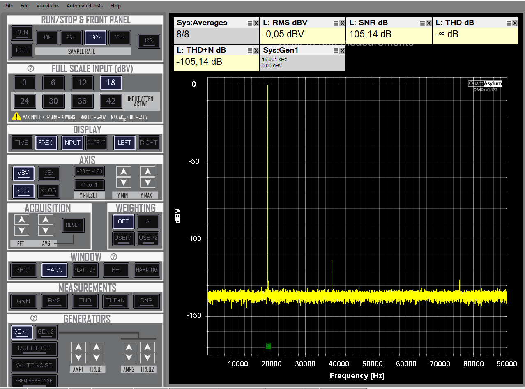Image resolution: width=525 pixels, height=389 pixels.
Task: Increase AMP2 generator amplitude
Action: pyautogui.click(x=129, y=347)
